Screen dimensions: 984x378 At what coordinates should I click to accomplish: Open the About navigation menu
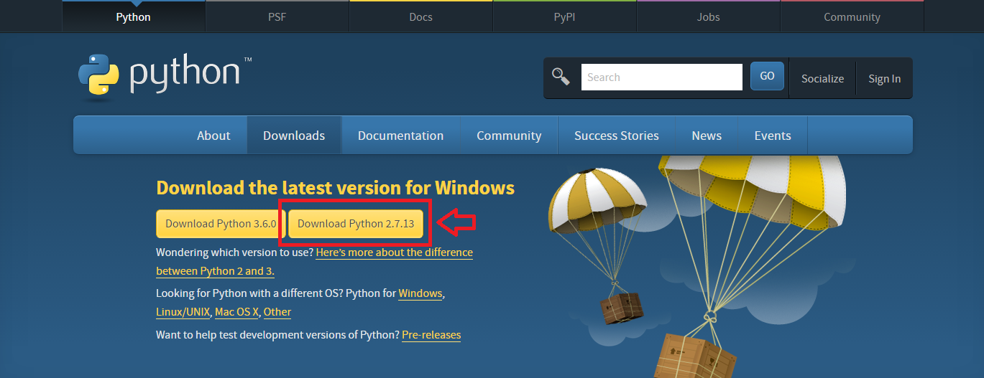point(213,136)
